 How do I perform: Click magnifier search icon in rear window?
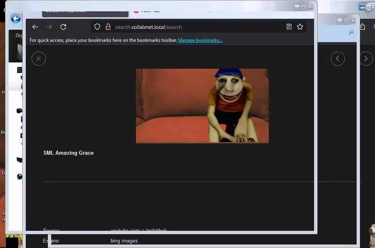(351, 32)
